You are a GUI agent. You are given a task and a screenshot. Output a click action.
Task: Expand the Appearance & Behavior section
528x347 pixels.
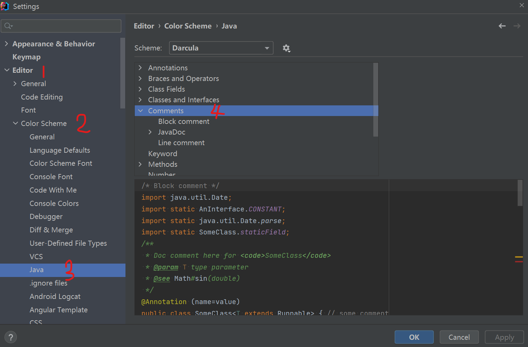point(7,44)
